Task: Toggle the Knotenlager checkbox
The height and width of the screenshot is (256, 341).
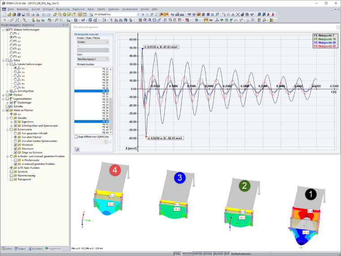Action: (x=12, y=102)
